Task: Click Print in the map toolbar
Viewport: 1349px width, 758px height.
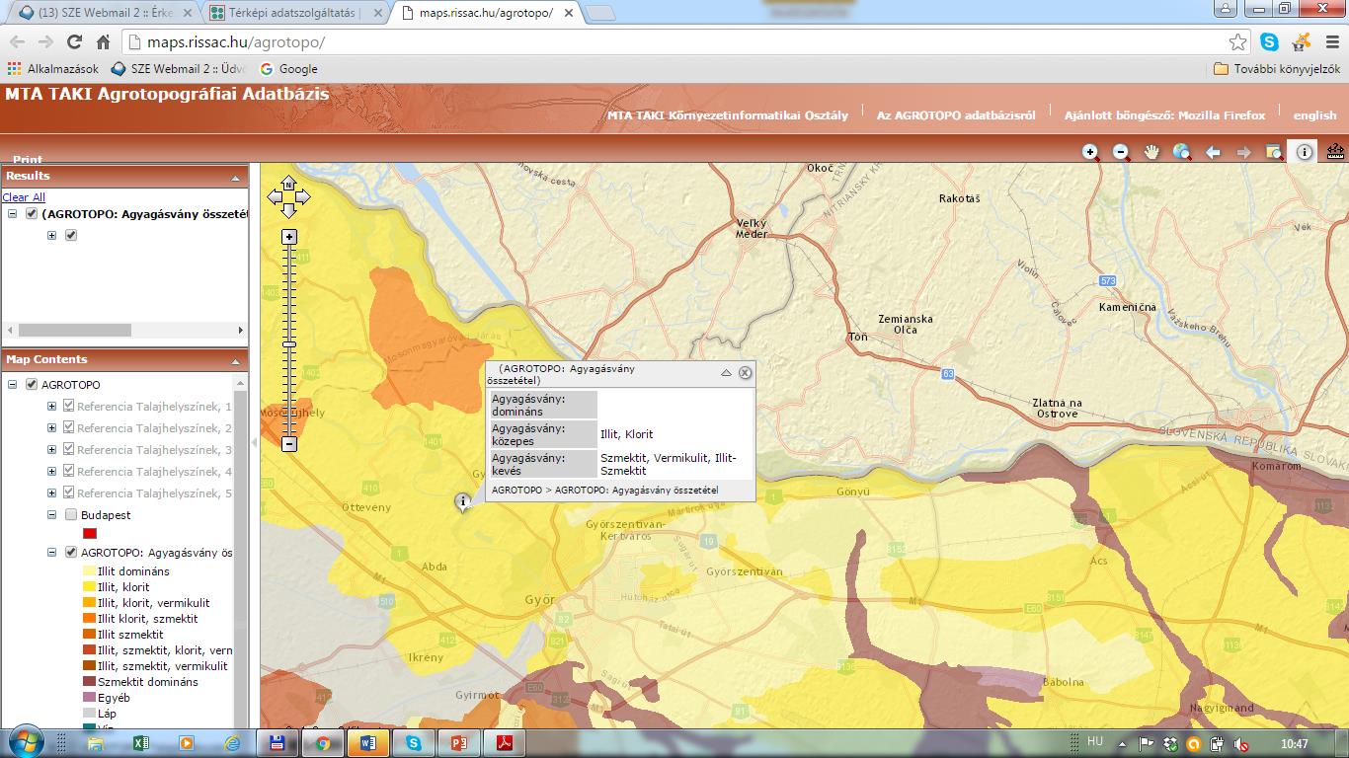Action: [x=28, y=160]
